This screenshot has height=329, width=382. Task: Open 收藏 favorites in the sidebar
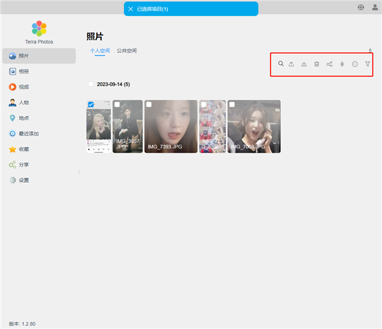pyautogui.click(x=39, y=150)
